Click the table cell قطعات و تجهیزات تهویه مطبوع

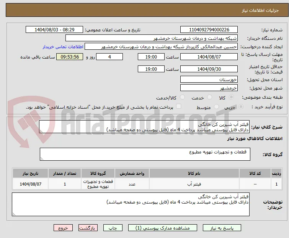(x=98, y=184)
